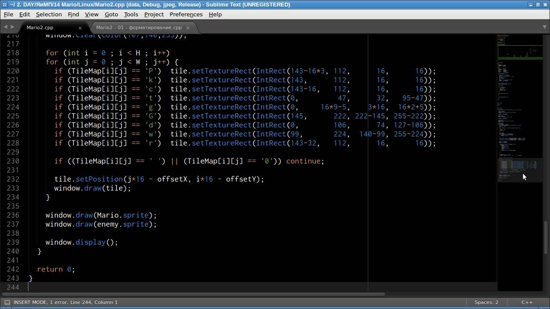Open the Project menu
Image resolution: width=550 pixels, height=309 pixels.
point(154,14)
